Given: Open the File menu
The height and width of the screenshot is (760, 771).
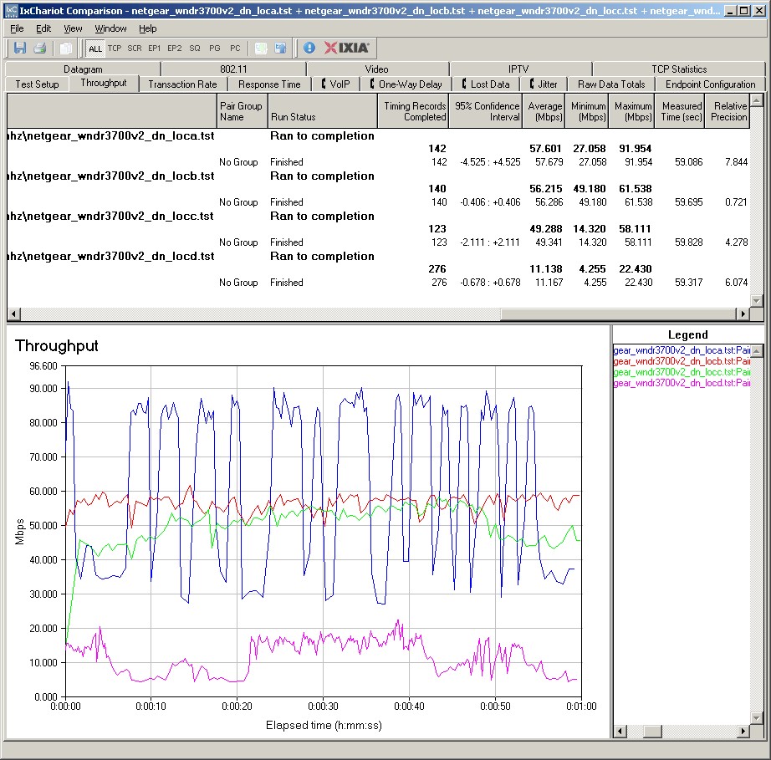Looking at the screenshot, I should pos(17,28).
